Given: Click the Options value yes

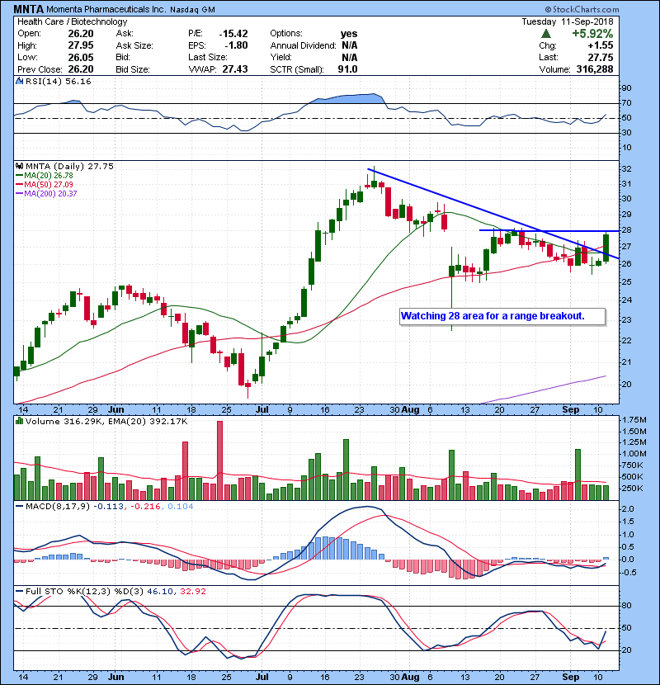Looking at the screenshot, I should tap(349, 34).
